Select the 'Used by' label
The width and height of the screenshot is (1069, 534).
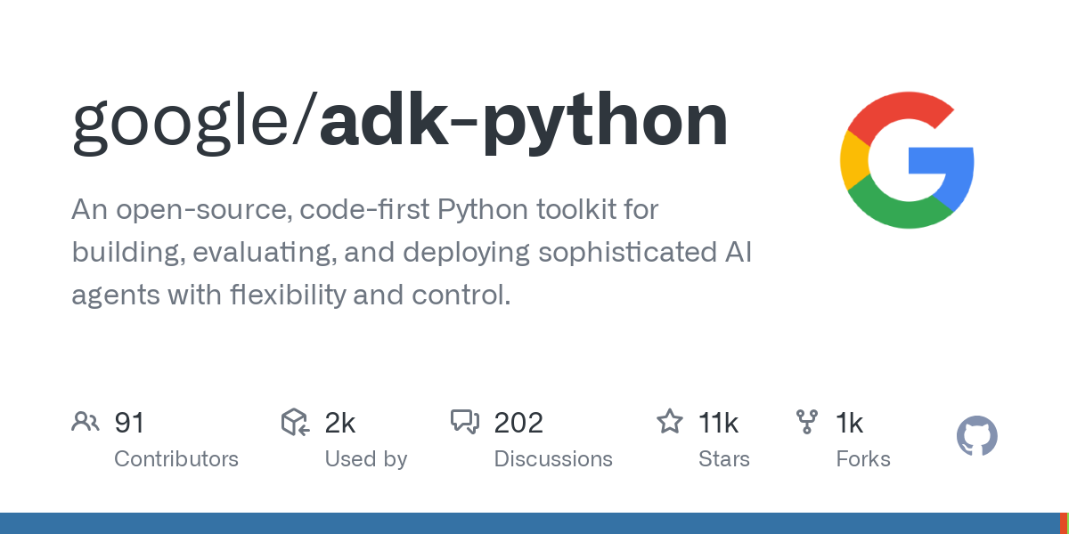pyautogui.click(x=366, y=459)
